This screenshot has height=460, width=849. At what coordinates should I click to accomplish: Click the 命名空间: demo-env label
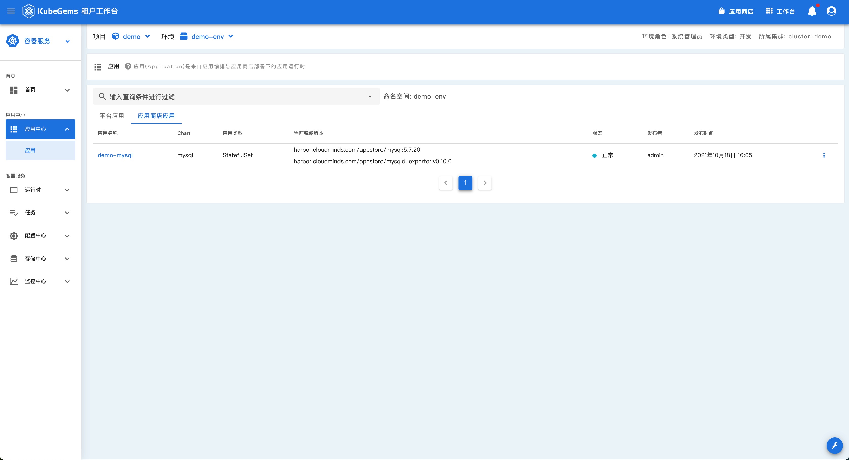pos(415,97)
